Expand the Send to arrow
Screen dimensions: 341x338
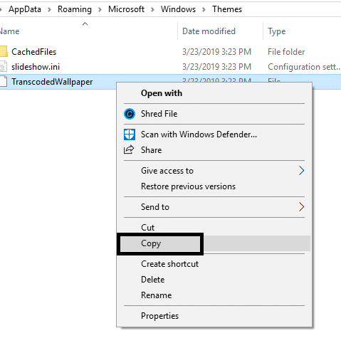pos(301,207)
